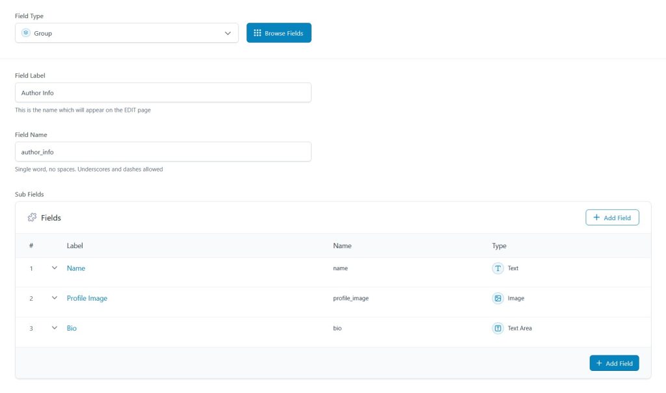Click the Type column header
The image size is (666, 393).
tap(499, 246)
